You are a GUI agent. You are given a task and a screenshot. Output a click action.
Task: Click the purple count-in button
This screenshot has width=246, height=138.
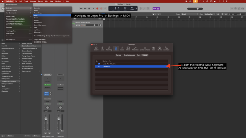(x=154, y=8)
